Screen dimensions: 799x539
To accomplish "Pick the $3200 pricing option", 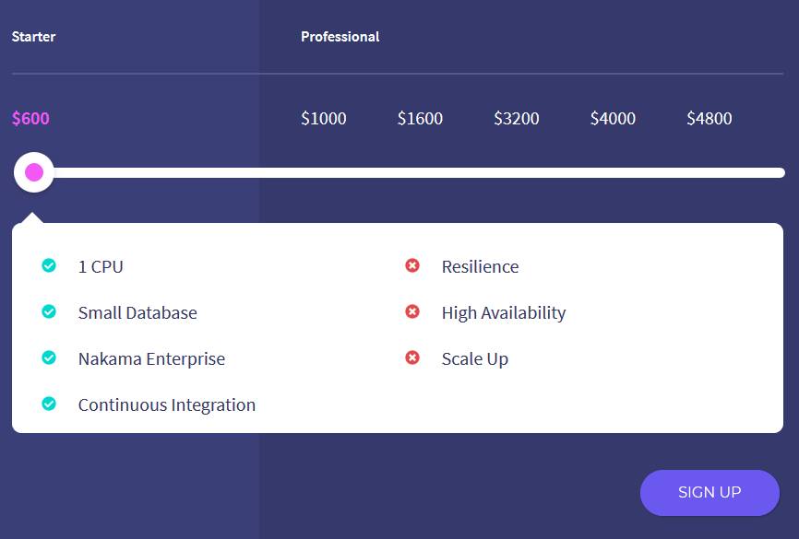I will click(x=516, y=118).
